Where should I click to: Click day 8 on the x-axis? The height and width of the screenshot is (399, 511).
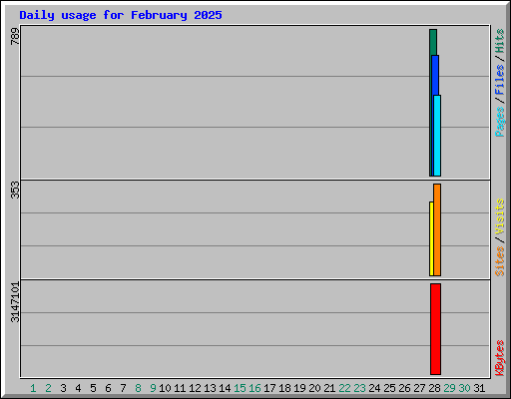(x=138, y=388)
